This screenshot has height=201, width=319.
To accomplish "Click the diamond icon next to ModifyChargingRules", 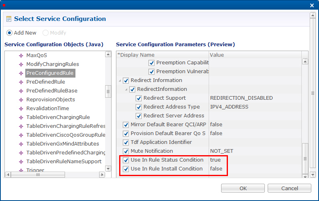I will pos(21,64).
